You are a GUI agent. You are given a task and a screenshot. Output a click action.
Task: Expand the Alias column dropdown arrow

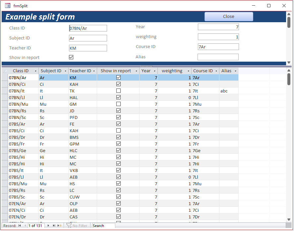pos(236,71)
